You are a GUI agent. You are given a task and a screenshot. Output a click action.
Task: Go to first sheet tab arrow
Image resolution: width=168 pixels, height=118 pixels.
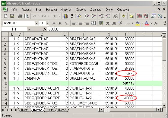tap(3, 110)
